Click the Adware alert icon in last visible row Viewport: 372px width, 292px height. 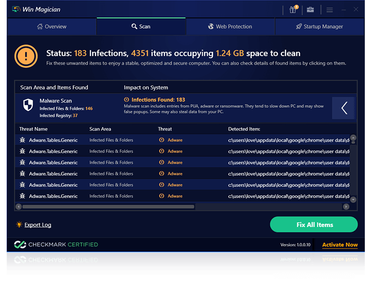[162, 196]
